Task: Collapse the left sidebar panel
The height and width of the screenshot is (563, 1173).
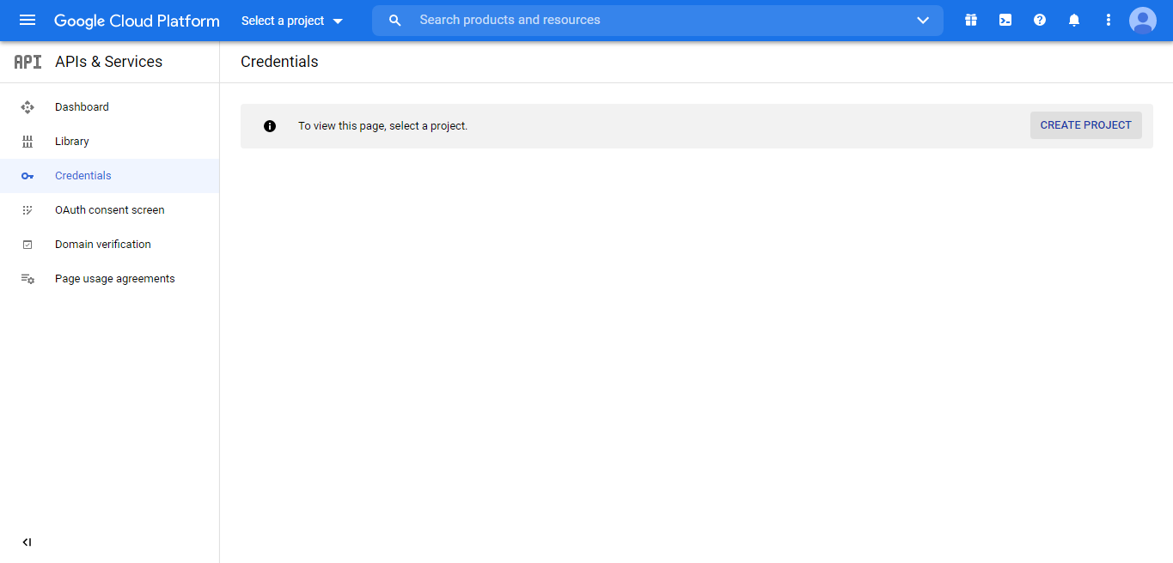Action: click(27, 542)
